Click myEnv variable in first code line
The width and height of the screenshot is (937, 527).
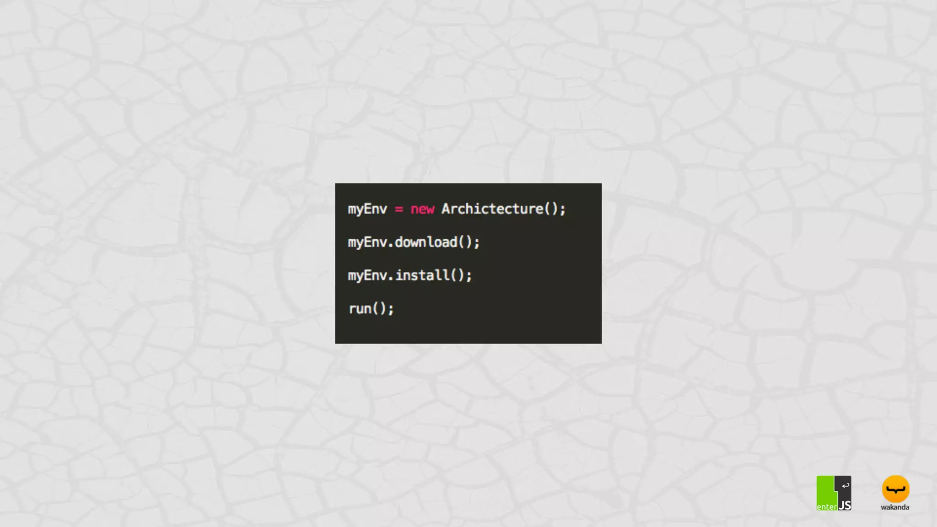tap(367, 210)
